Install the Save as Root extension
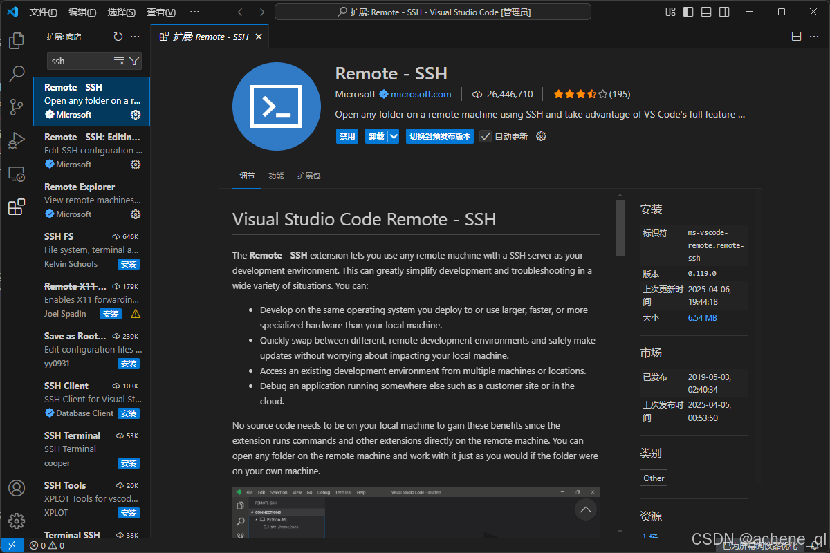This screenshot has width=830, height=553. coord(129,364)
